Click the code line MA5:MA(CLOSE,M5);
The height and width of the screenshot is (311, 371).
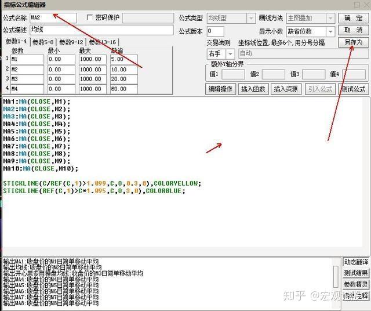click(37, 132)
